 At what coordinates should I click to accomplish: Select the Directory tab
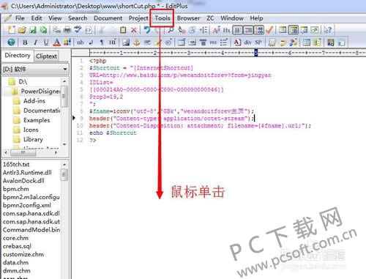[x=18, y=55]
